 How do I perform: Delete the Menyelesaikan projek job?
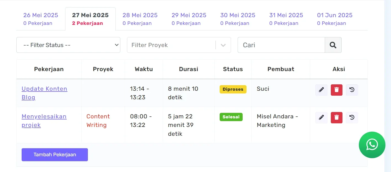click(x=337, y=118)
